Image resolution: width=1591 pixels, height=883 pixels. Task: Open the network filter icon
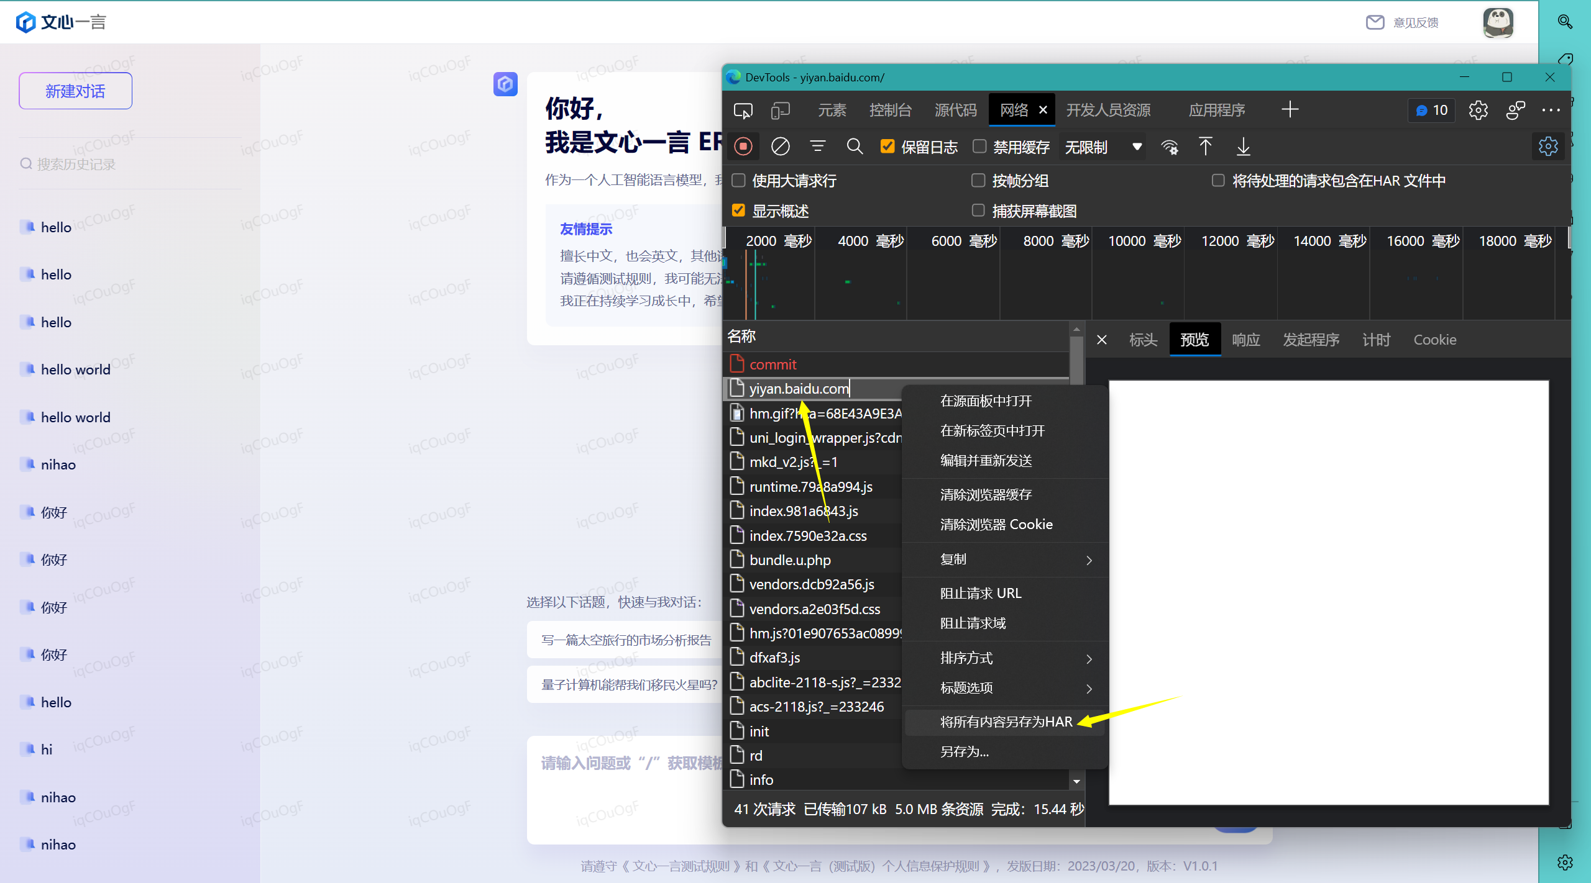coord(817,147)
